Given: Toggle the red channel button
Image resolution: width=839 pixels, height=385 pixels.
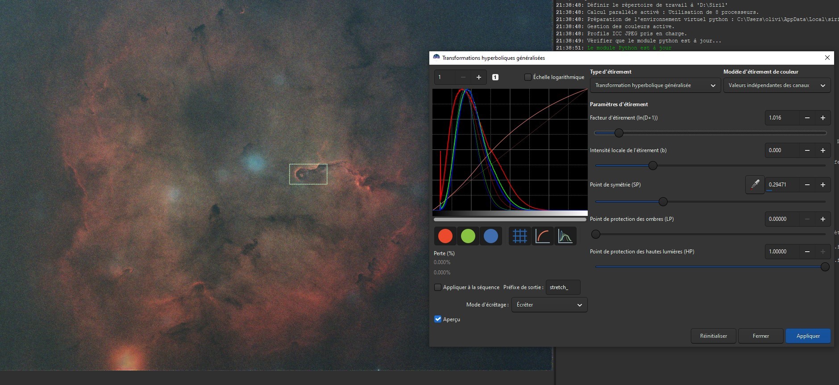Looking at the screenshot, I should pyautogui.click(x=445, y=236).
